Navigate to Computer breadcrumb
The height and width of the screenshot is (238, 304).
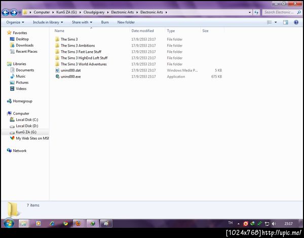[42, 12]
